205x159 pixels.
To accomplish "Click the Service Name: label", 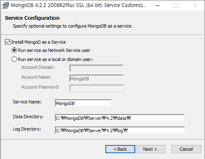I will click(27, 102).
